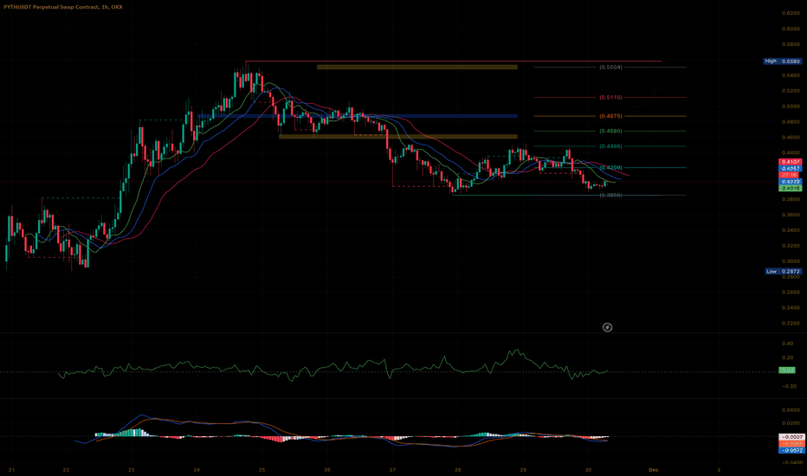Image resolution: width=807 pixels, height=476 pixels.
Task: Click the 0.3000 price axis label
Action: pos(790,261)
